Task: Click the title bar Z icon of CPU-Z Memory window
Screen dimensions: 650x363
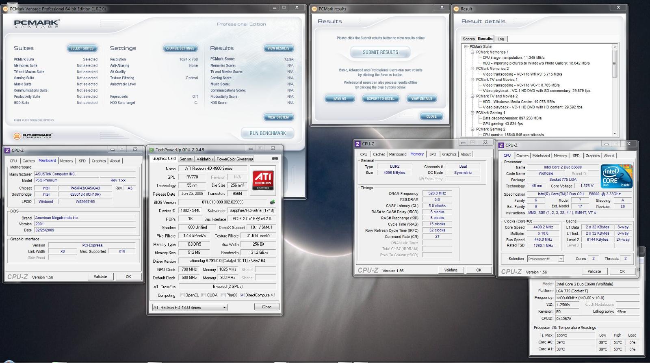Action: coord(357,144)
